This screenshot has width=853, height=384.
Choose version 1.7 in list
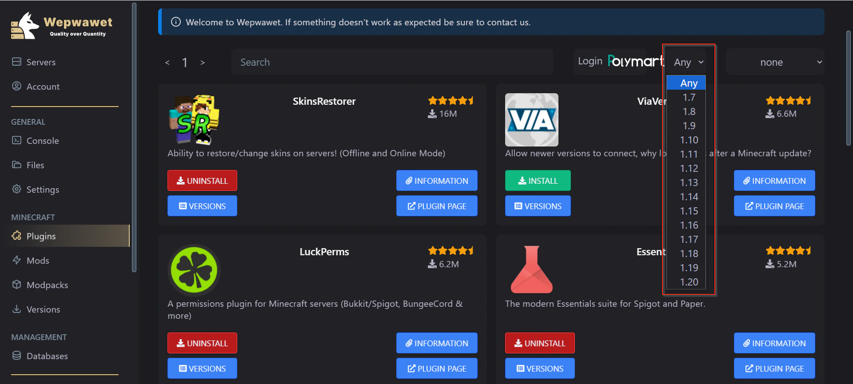(x=686, y=97)
